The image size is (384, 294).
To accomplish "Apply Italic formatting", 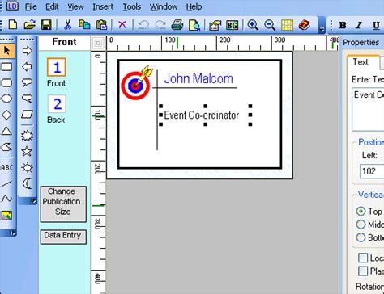I will pos(359,25).
